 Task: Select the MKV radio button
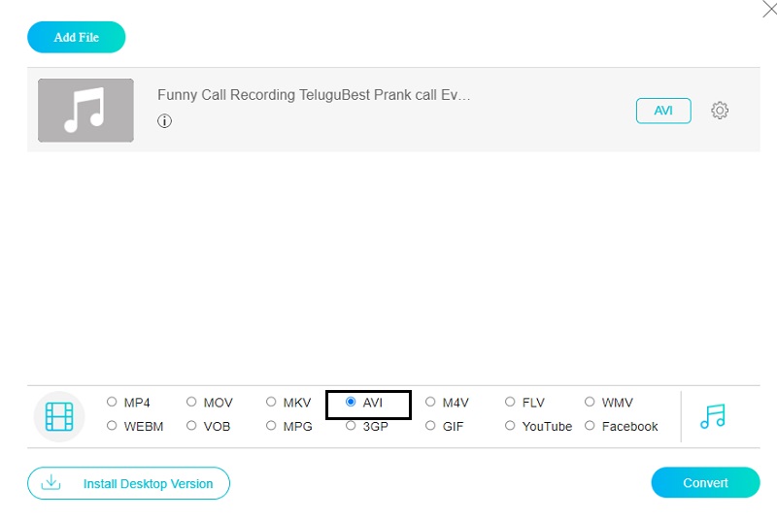coord(271,402)
